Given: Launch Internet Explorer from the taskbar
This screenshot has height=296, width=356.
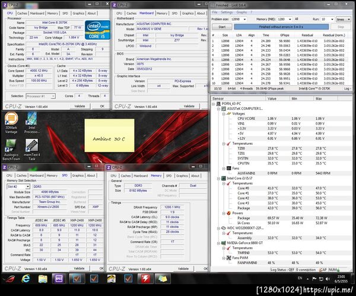Looking at the screenshot, I should click(26, 279).
